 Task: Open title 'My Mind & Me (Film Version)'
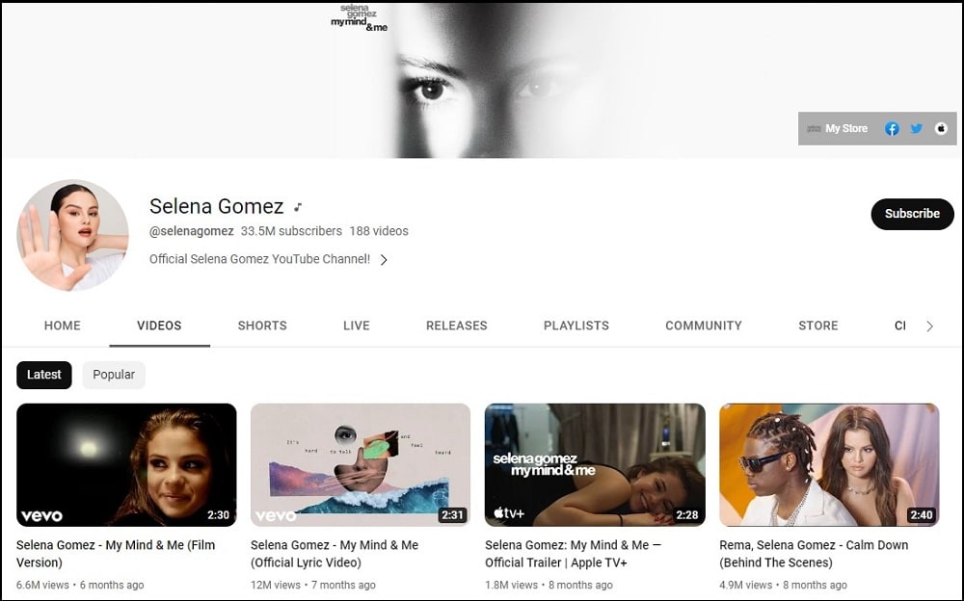[116, 554]
